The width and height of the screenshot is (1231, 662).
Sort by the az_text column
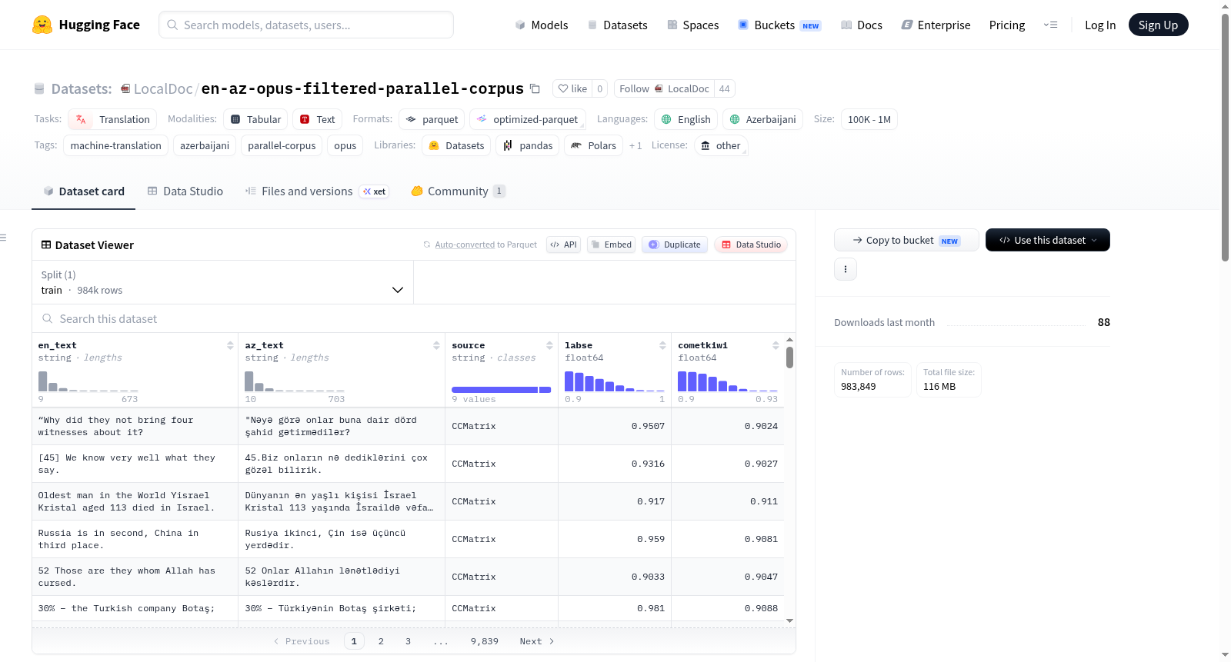[436, 345]
